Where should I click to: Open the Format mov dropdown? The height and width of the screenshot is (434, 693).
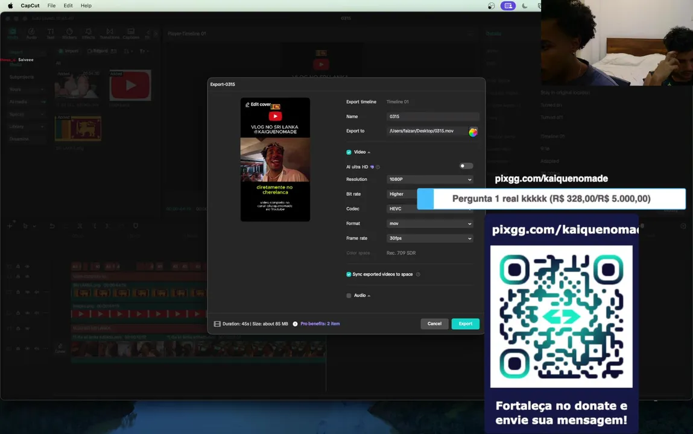(x=429, y=224)
